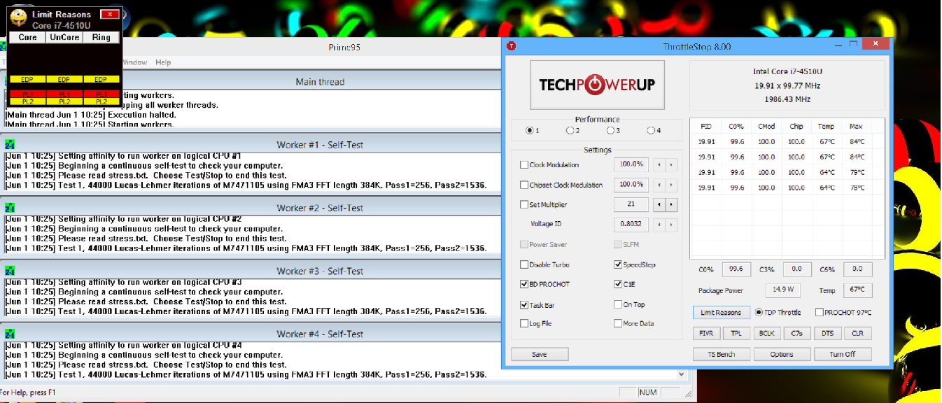This screenshot has width=942, height=403.
Task: Decrease Voltage ID with left arrow
Action: [659, 225]
